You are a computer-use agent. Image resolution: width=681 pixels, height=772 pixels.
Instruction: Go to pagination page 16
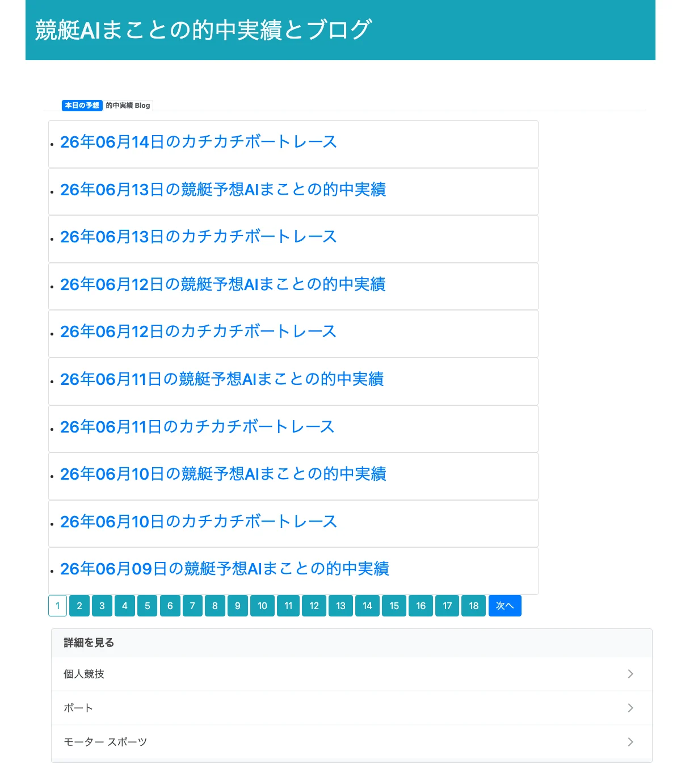point(421,606)
